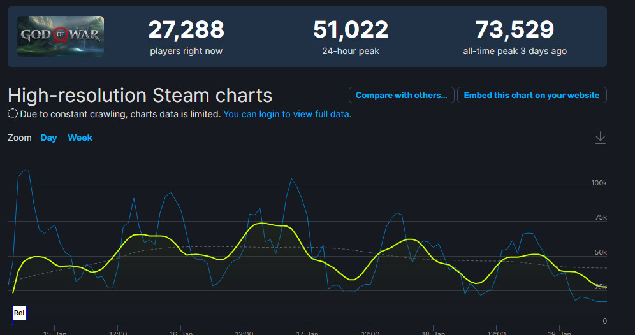The height and width of the screenshot is (335, 635).
Task: Click the 27,288 players right now figure
Action: coord(186,29)
